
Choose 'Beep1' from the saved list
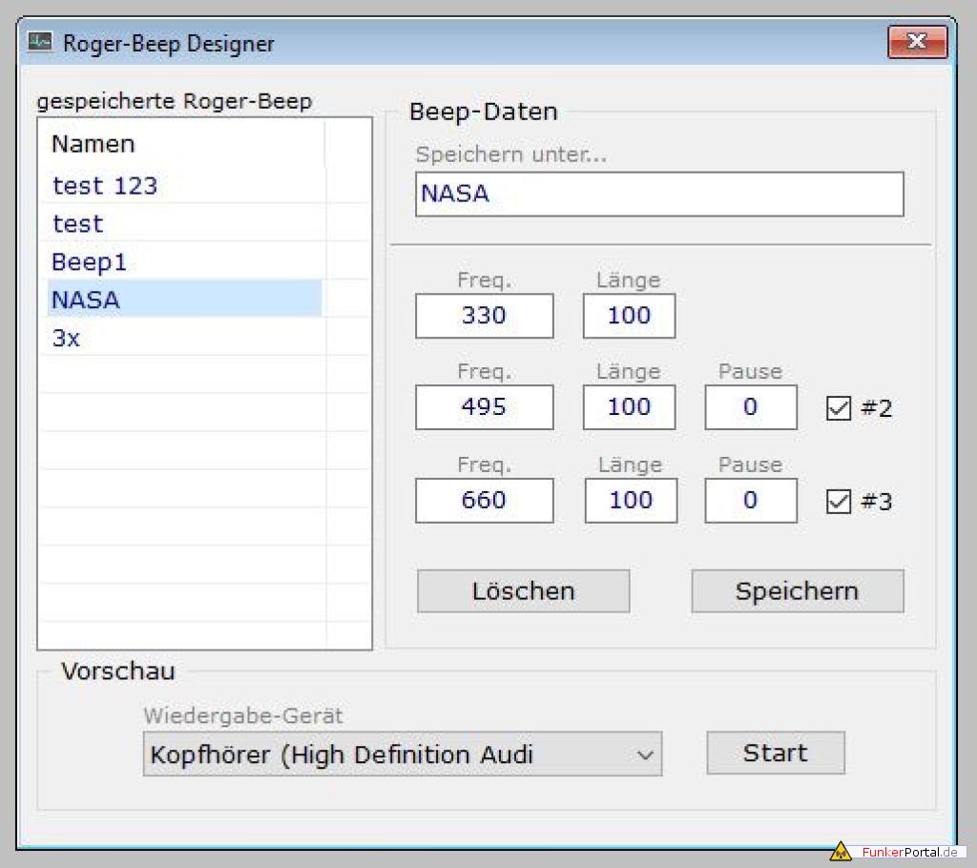pos(90,262)
